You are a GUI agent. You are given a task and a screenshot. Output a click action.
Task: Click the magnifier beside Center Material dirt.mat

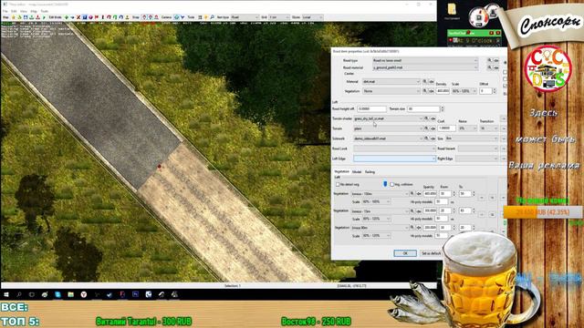(x=424, y=81)
